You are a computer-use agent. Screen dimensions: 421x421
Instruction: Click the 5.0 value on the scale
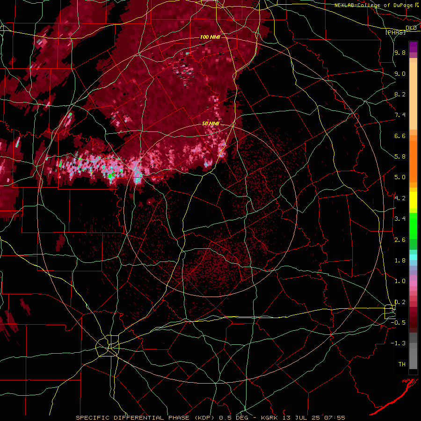point(400,177)
